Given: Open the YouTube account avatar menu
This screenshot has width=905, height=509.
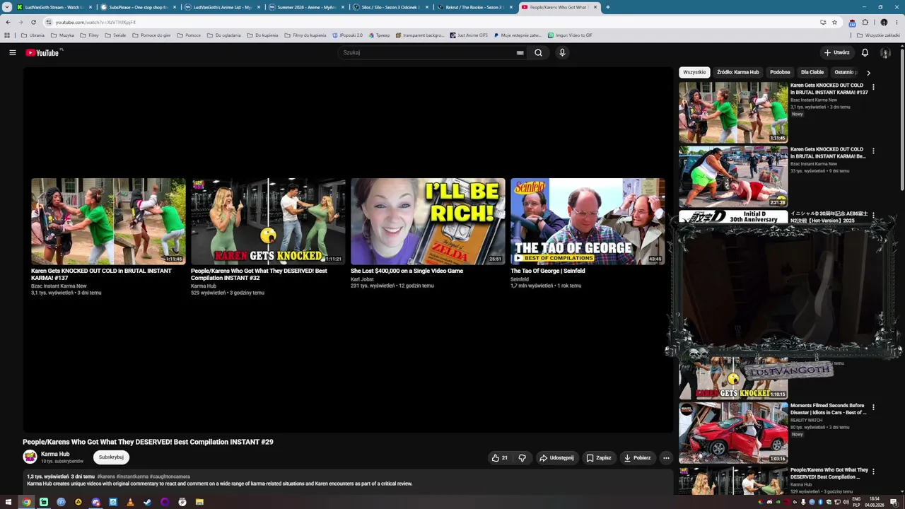Looking at the screenshot, I should [885, 52].
